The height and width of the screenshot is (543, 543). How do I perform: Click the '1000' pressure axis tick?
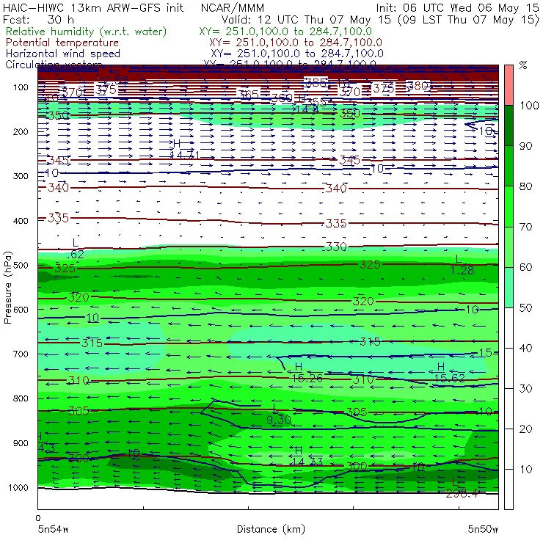[x=18, y=487]
